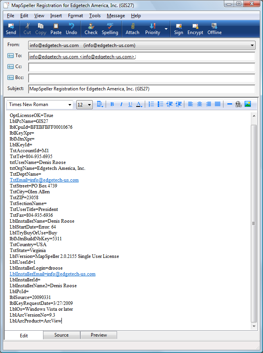
Task: Click the scrollbar down arrow
Action: [x=254, y=326]
